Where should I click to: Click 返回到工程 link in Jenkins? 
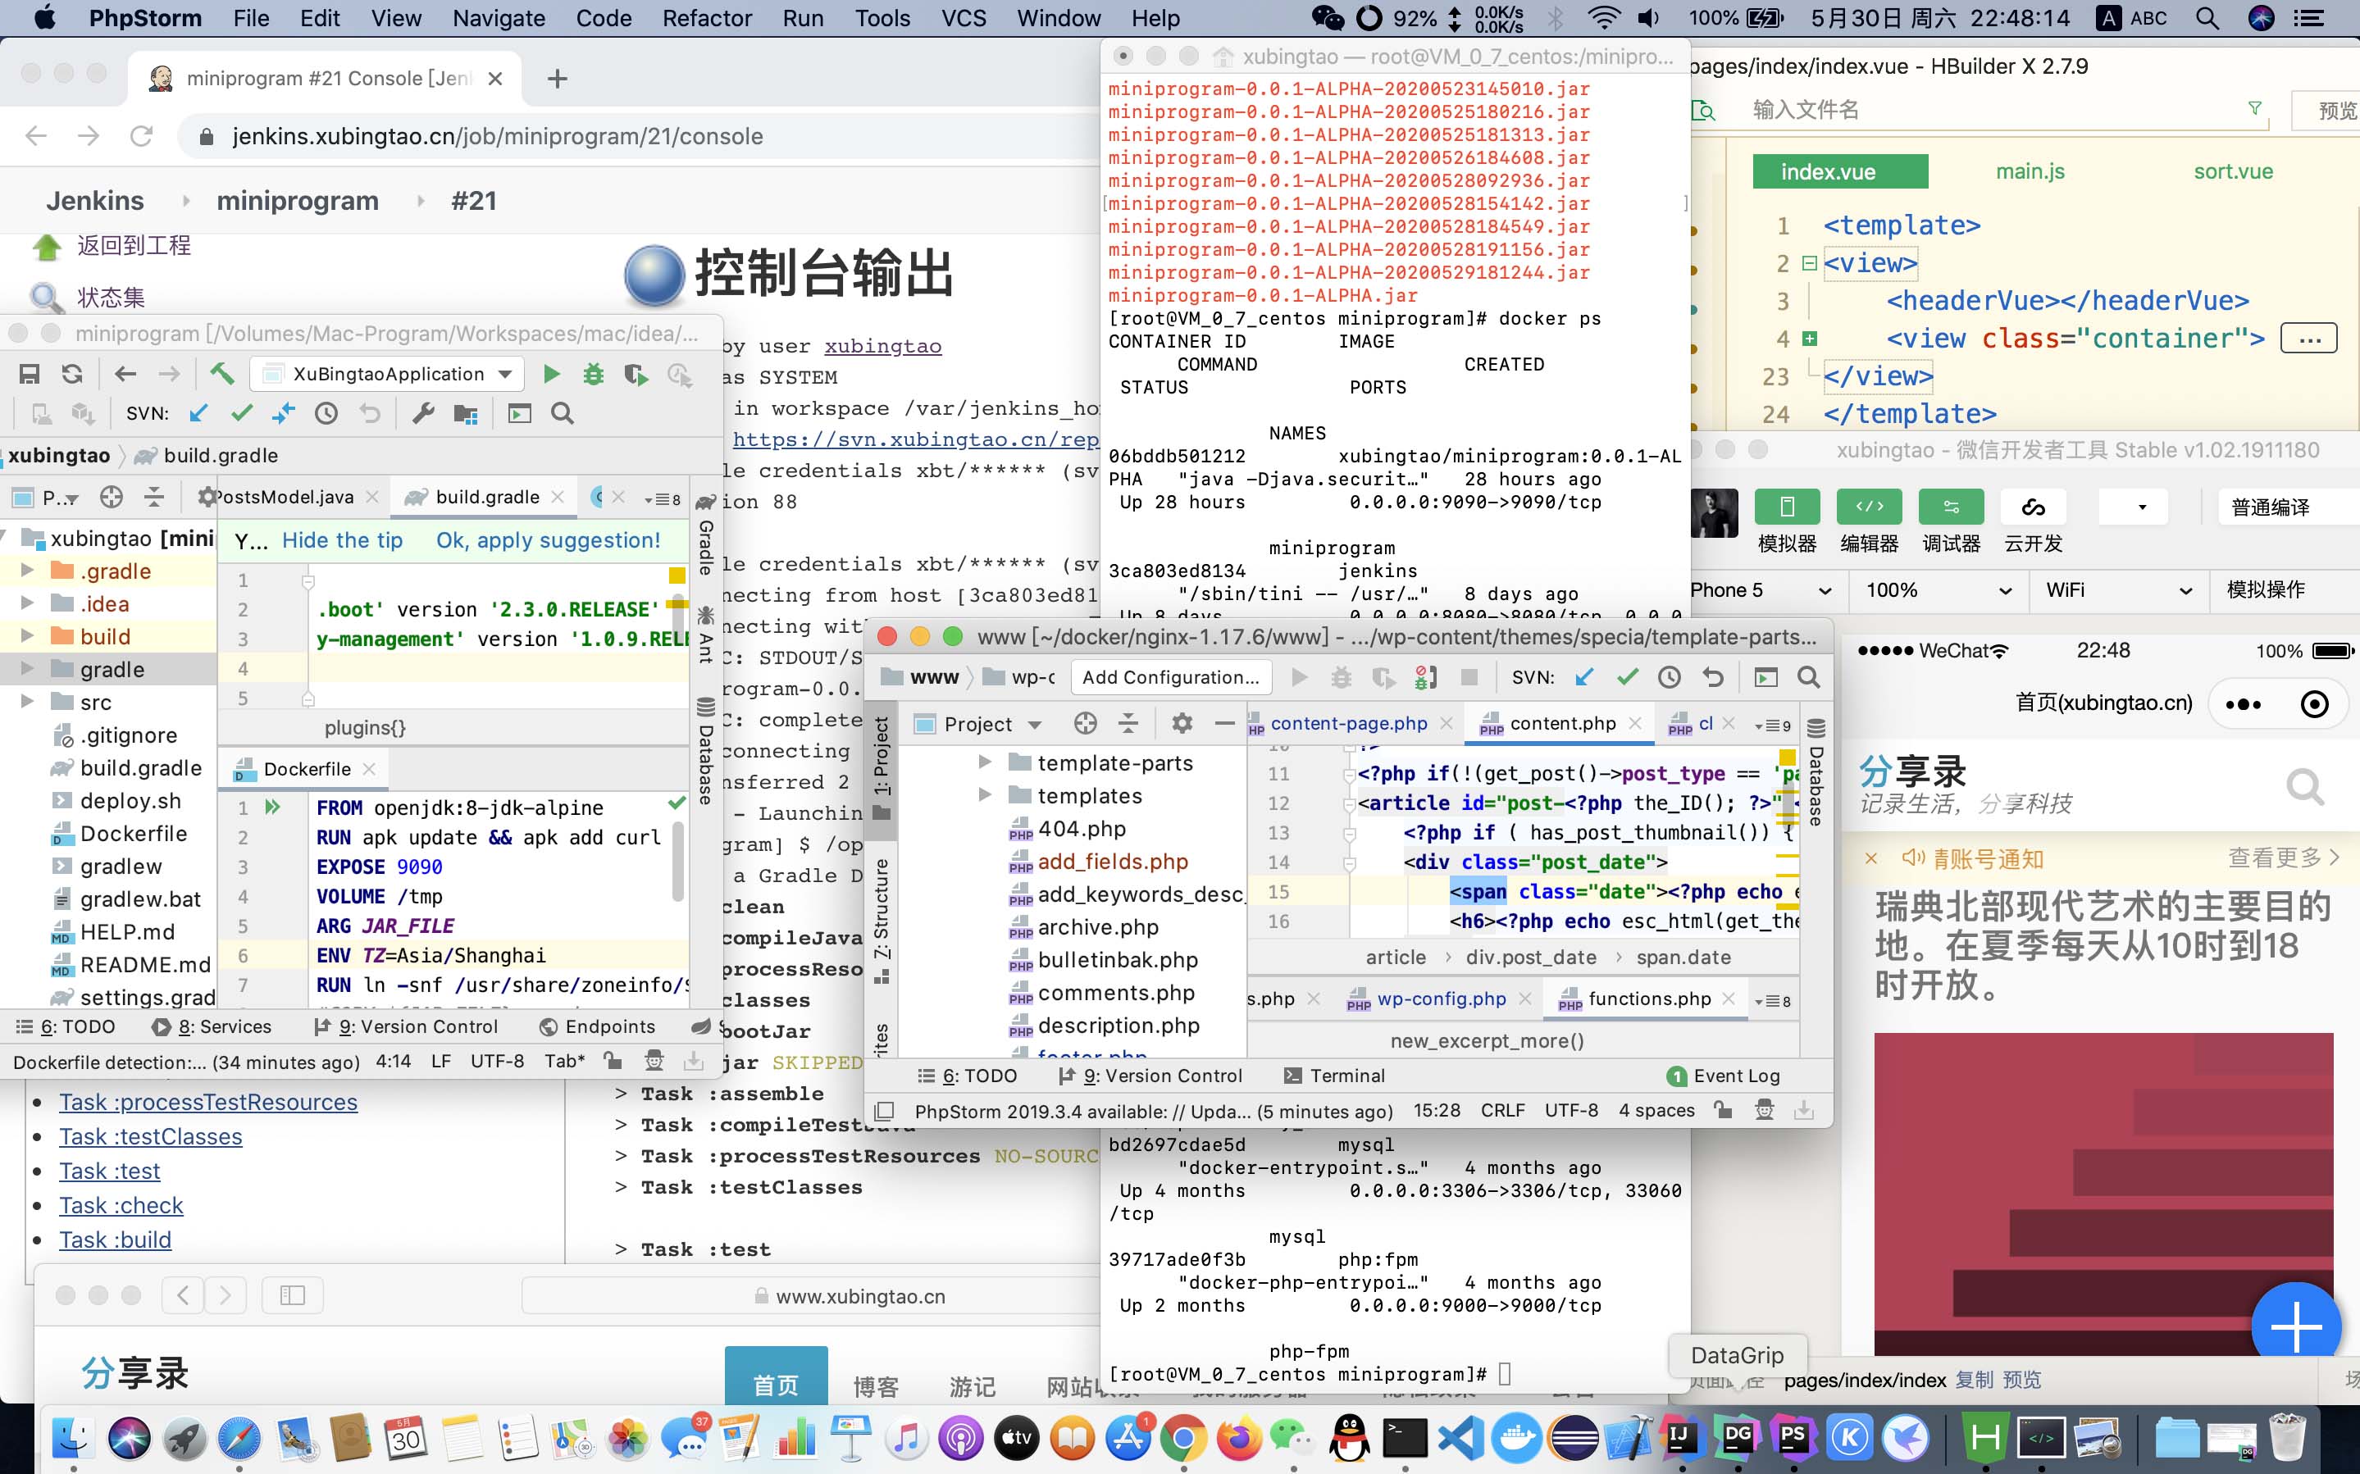pos(134,246)
